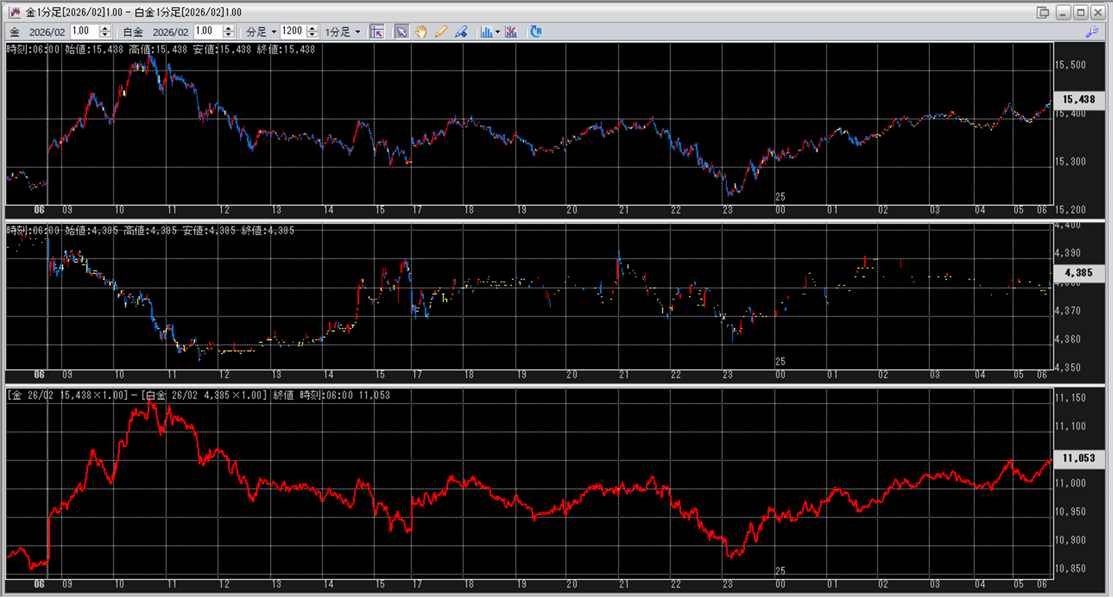Open the bar chart indicator icon
Viewport: 1113px width, 598px height.
coord(486,32)
